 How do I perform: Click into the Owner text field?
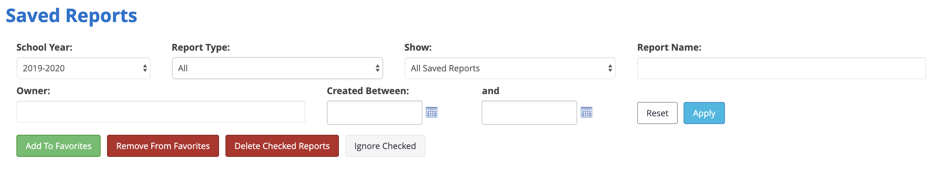coord(161,112)
